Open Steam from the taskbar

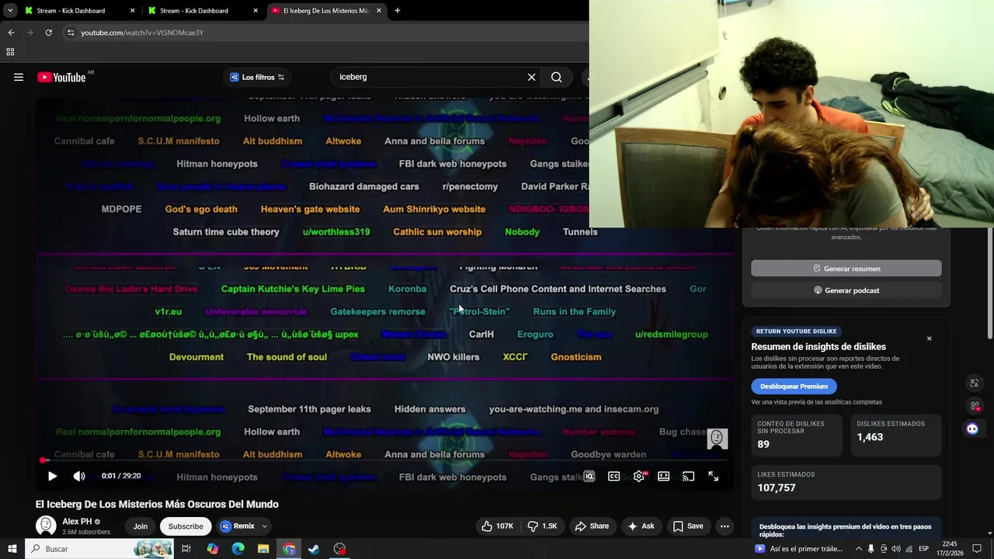tap(314, 549)
